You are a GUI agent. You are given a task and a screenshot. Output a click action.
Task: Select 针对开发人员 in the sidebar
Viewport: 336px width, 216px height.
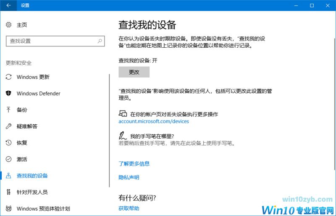(32, 192)
